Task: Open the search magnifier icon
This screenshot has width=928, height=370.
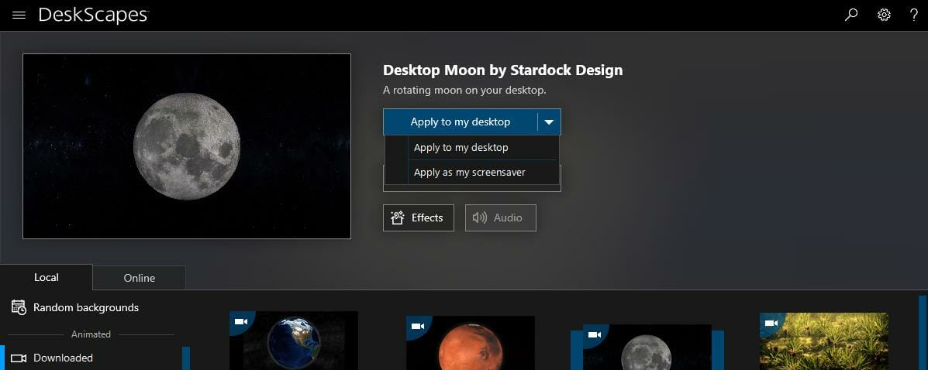Action: click(851, 15)
